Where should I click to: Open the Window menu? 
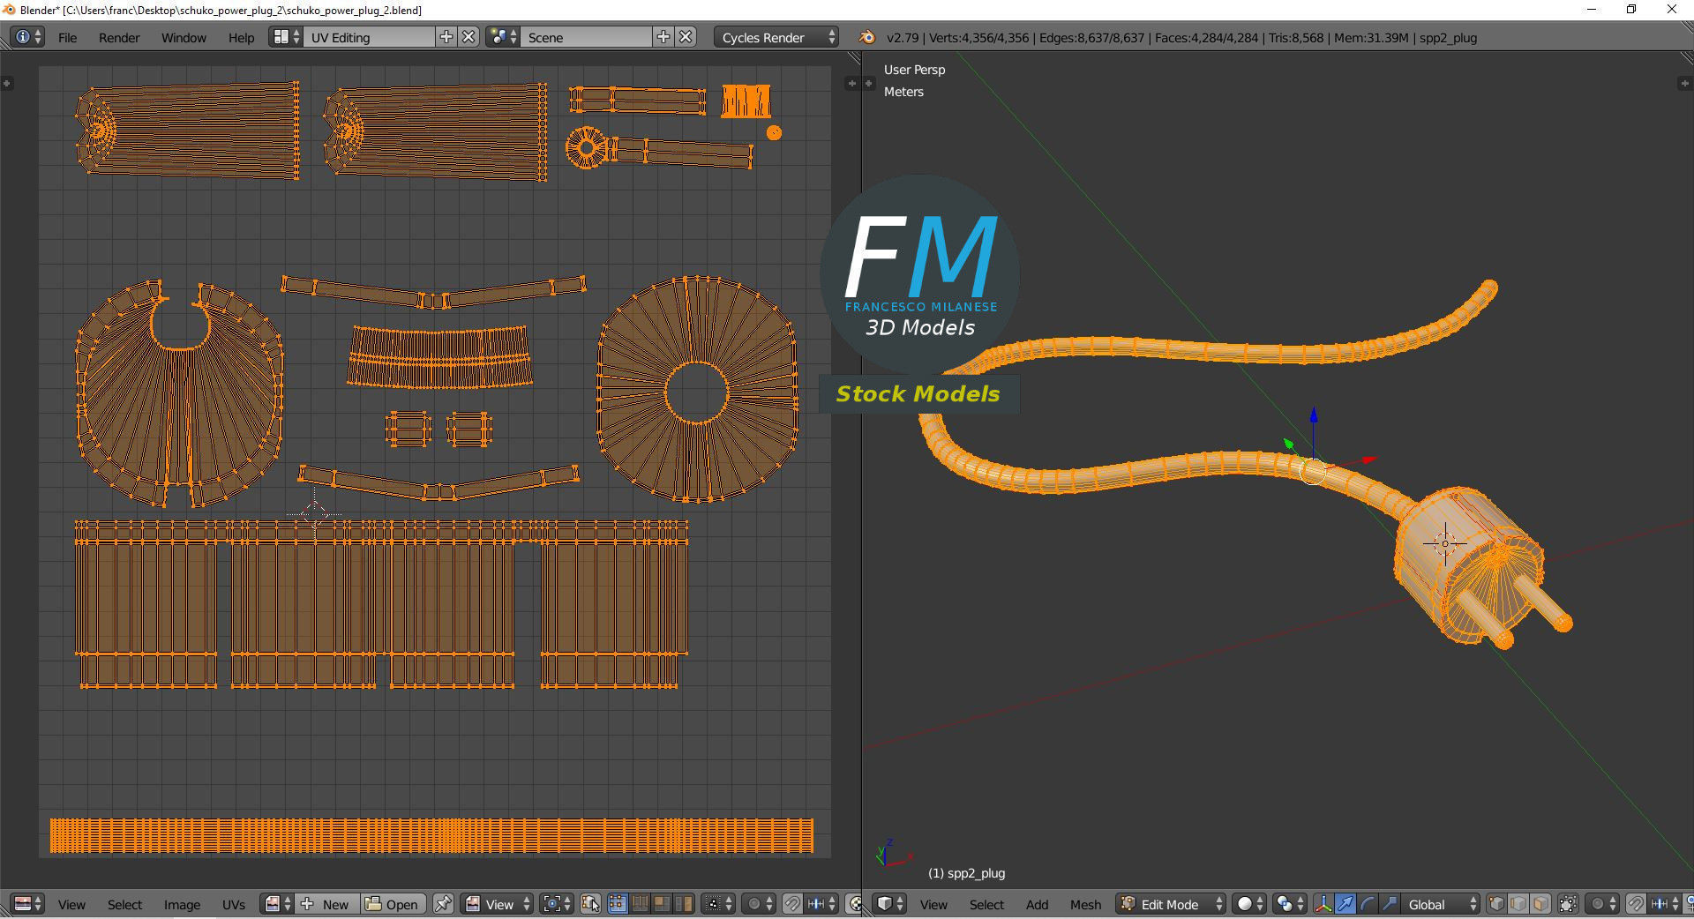point(184,37)
